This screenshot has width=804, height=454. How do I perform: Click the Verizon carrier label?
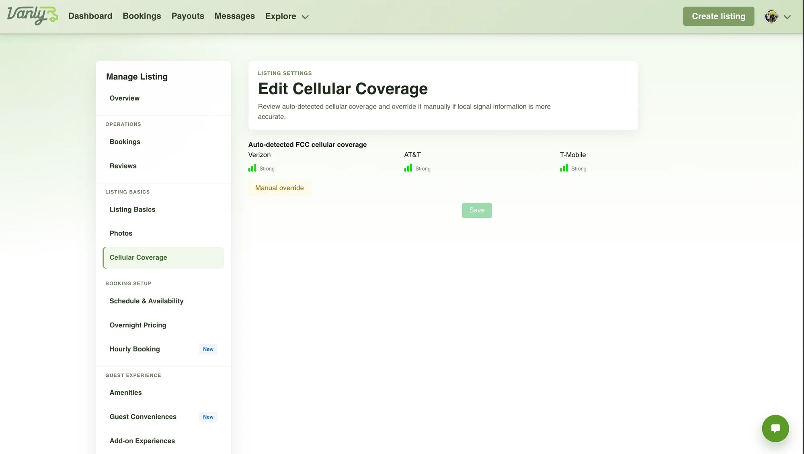tap(259, 155)
